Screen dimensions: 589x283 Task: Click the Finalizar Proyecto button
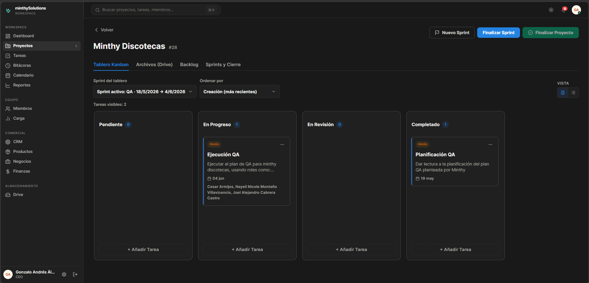click(550, 33)
